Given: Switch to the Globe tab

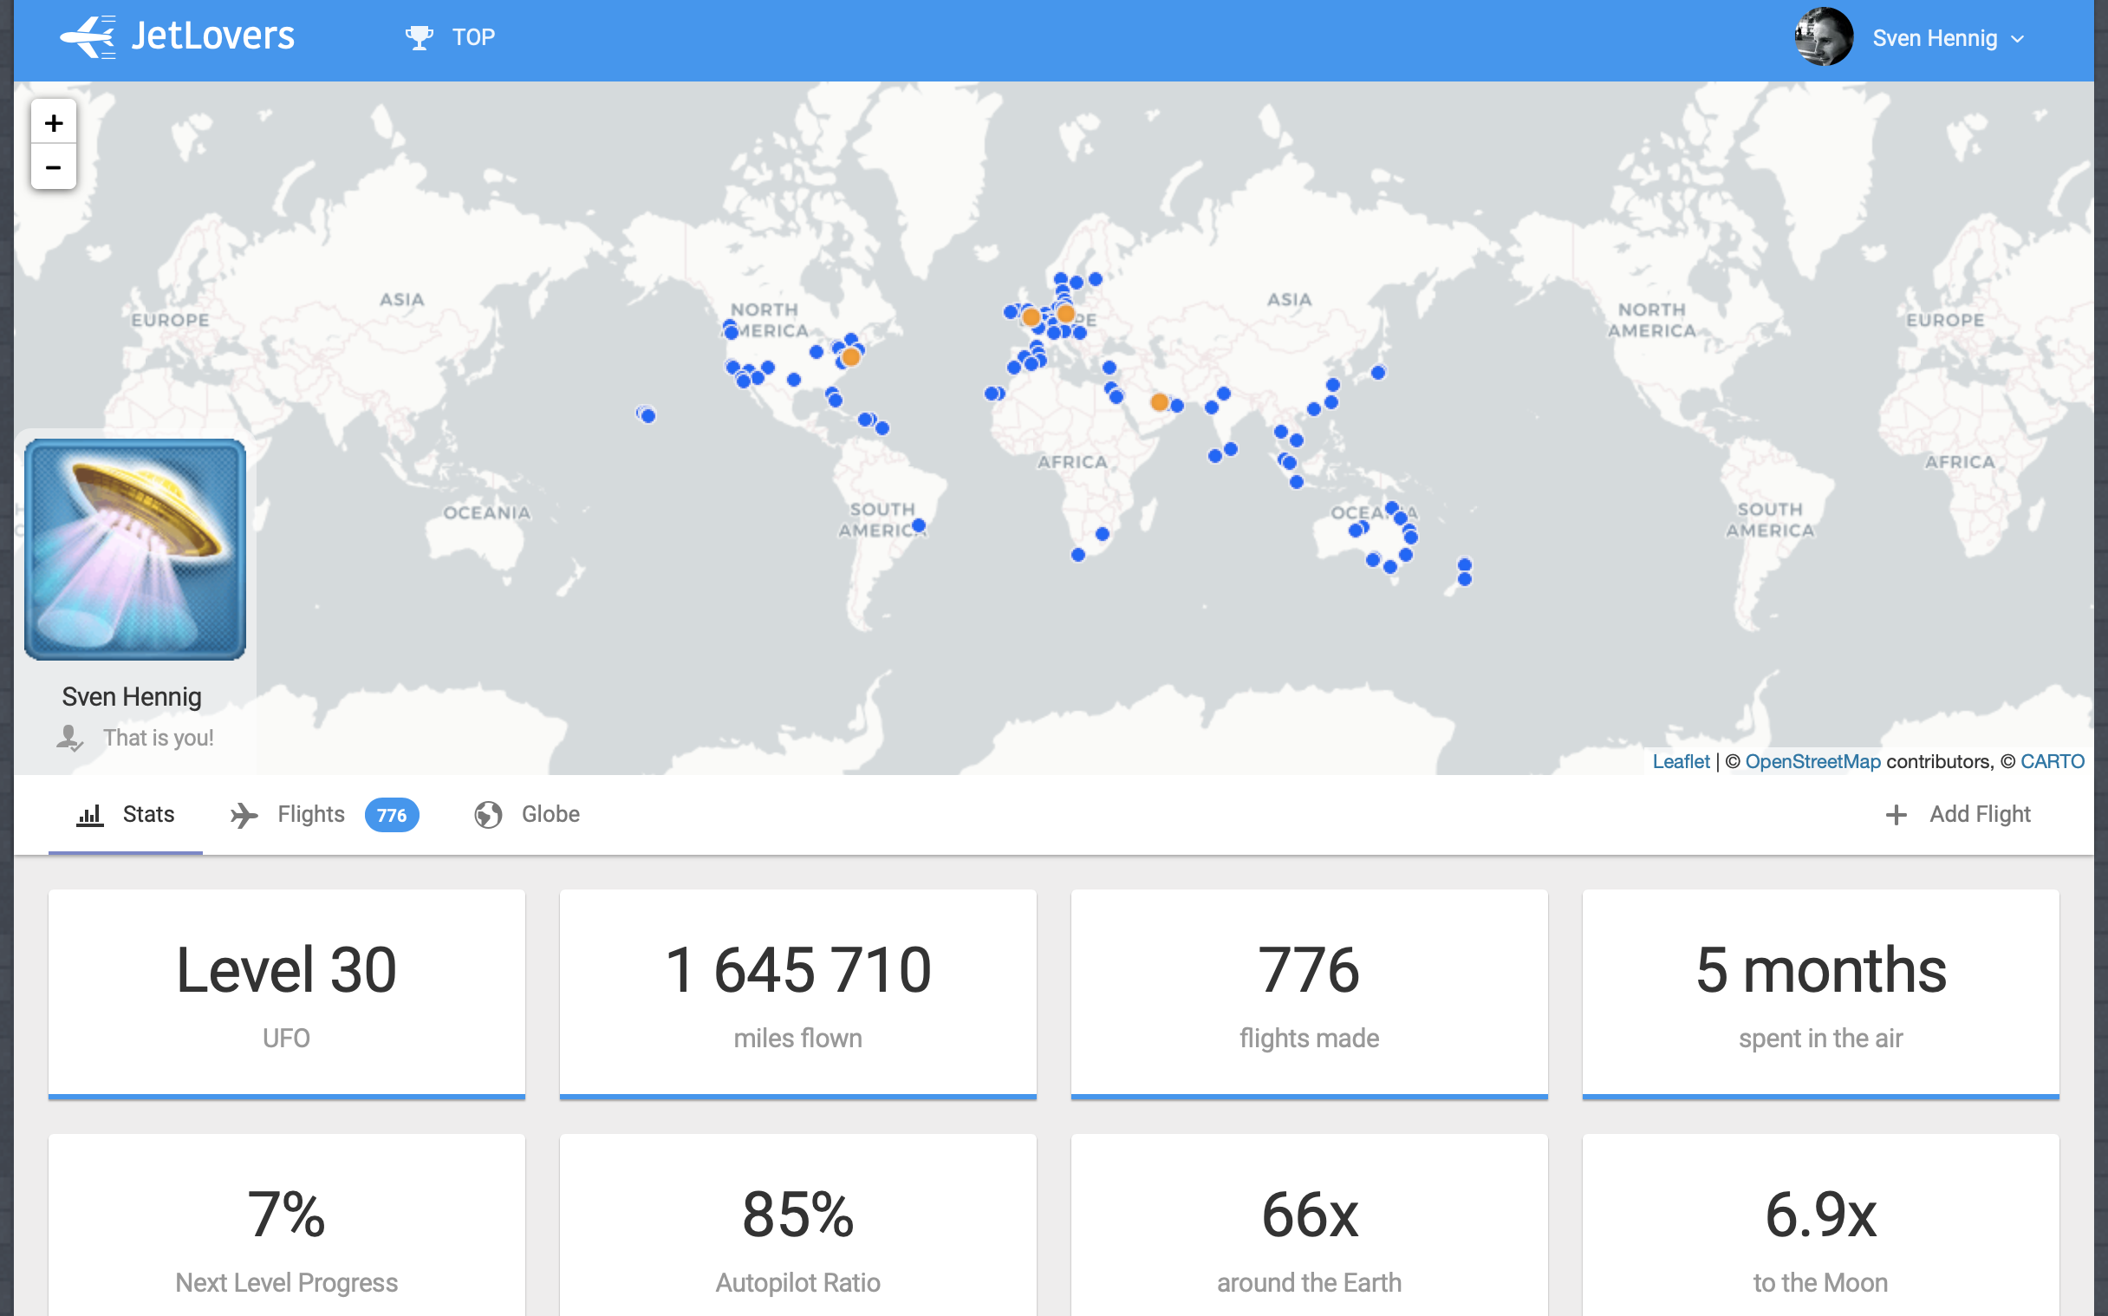Looking at the screenshot, I should coord(550,814).
